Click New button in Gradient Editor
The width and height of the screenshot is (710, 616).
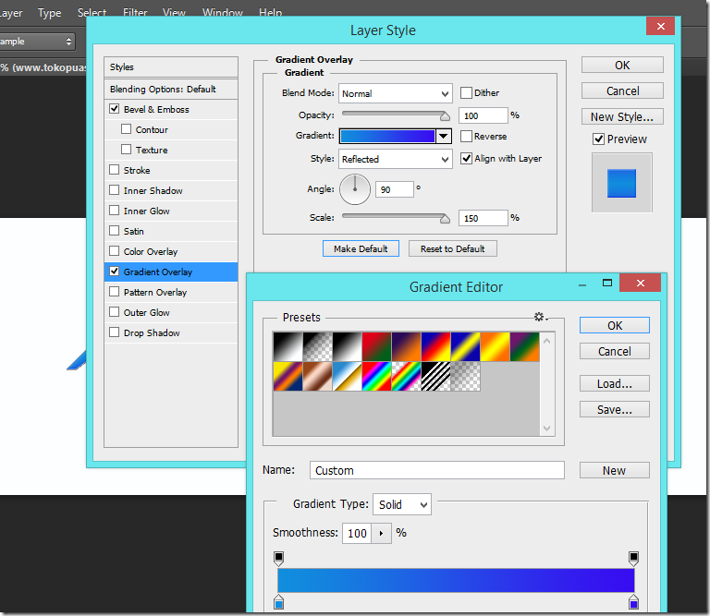[615, 470]
